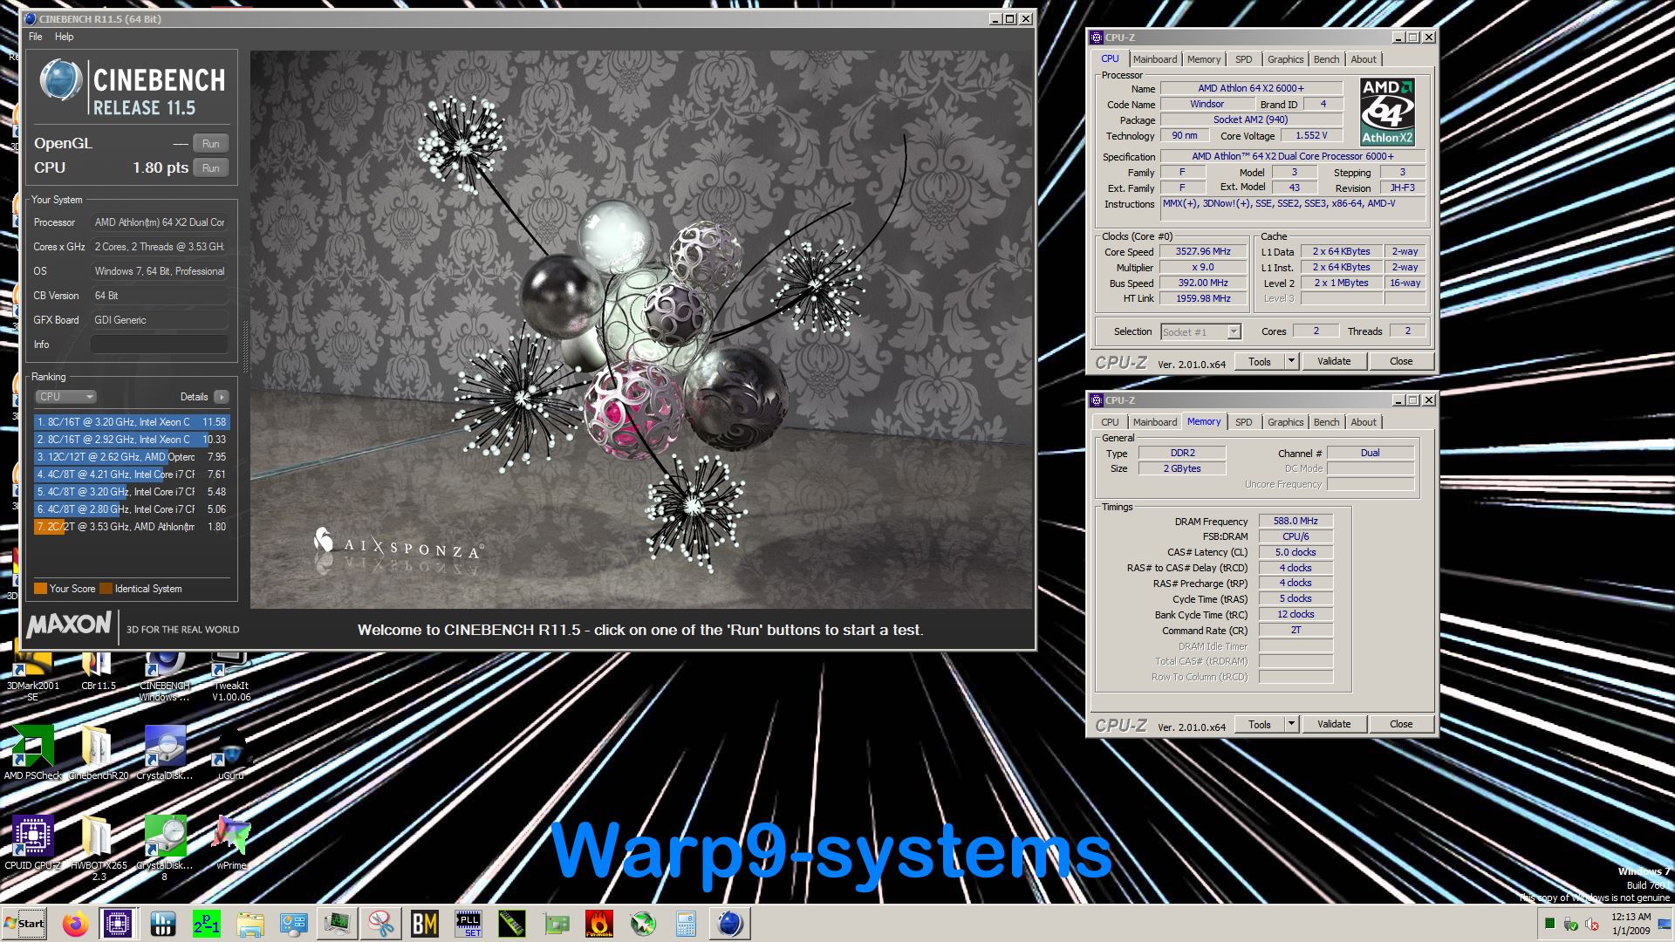Open About tab in top CPU-Z window
1675x942 pixels.
click(1364, 59)
